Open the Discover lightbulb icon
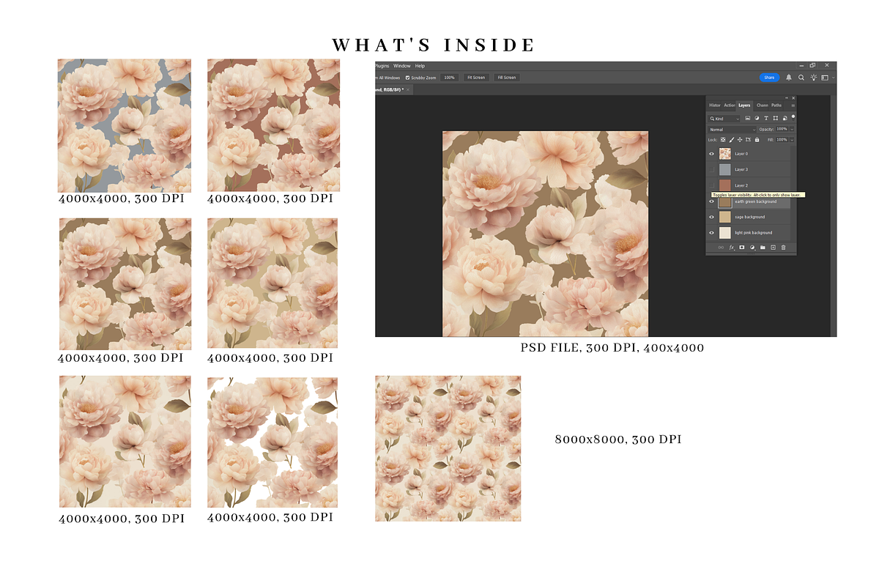Viewport: 879px width, 586px height. (814, 77)
